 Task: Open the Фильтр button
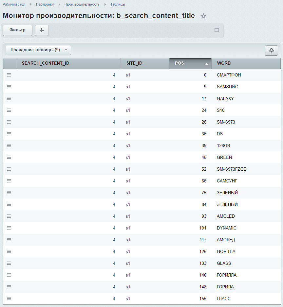(x=17, y=30)
